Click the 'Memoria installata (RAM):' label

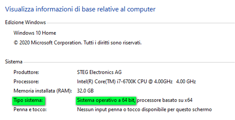43,91
